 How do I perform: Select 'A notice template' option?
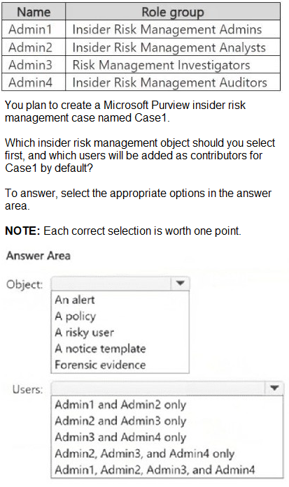point(100,349)
